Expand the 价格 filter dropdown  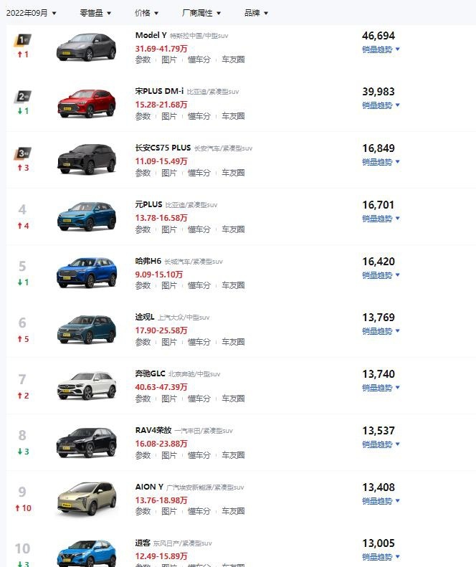click(x=146, y=13)
